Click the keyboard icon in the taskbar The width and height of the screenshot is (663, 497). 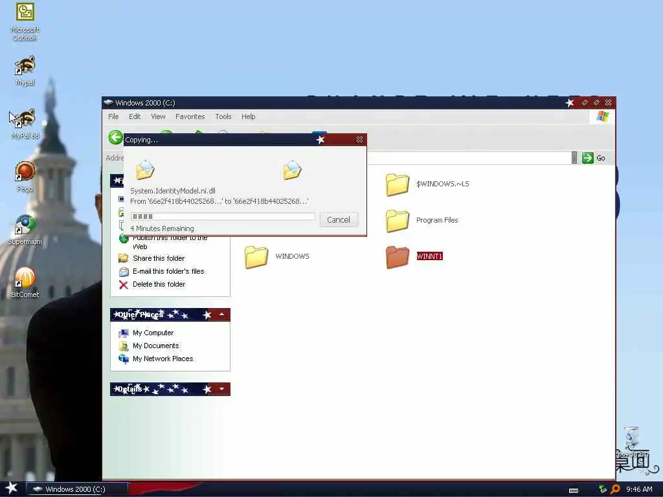point(574,491)
